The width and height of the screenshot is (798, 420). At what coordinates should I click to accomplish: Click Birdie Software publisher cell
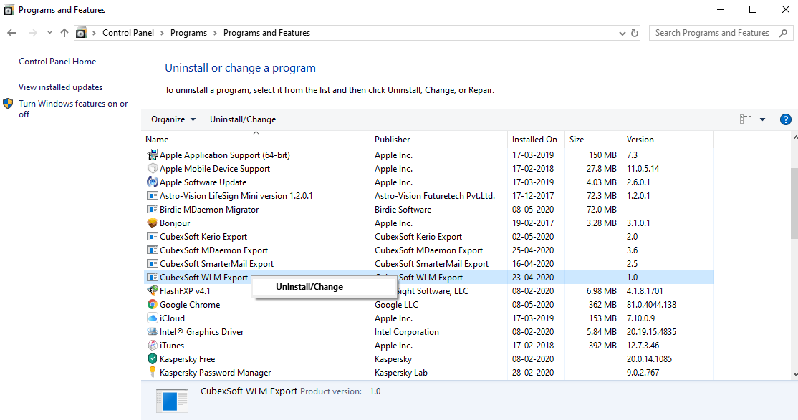pyautogui.click(x=403, y=210)
